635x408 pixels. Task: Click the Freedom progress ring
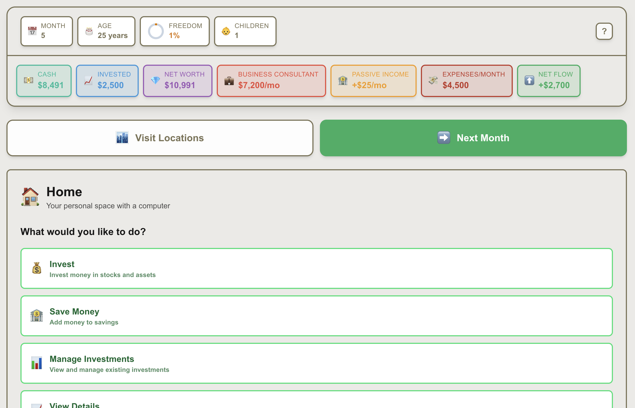click(x=156, y=31)
